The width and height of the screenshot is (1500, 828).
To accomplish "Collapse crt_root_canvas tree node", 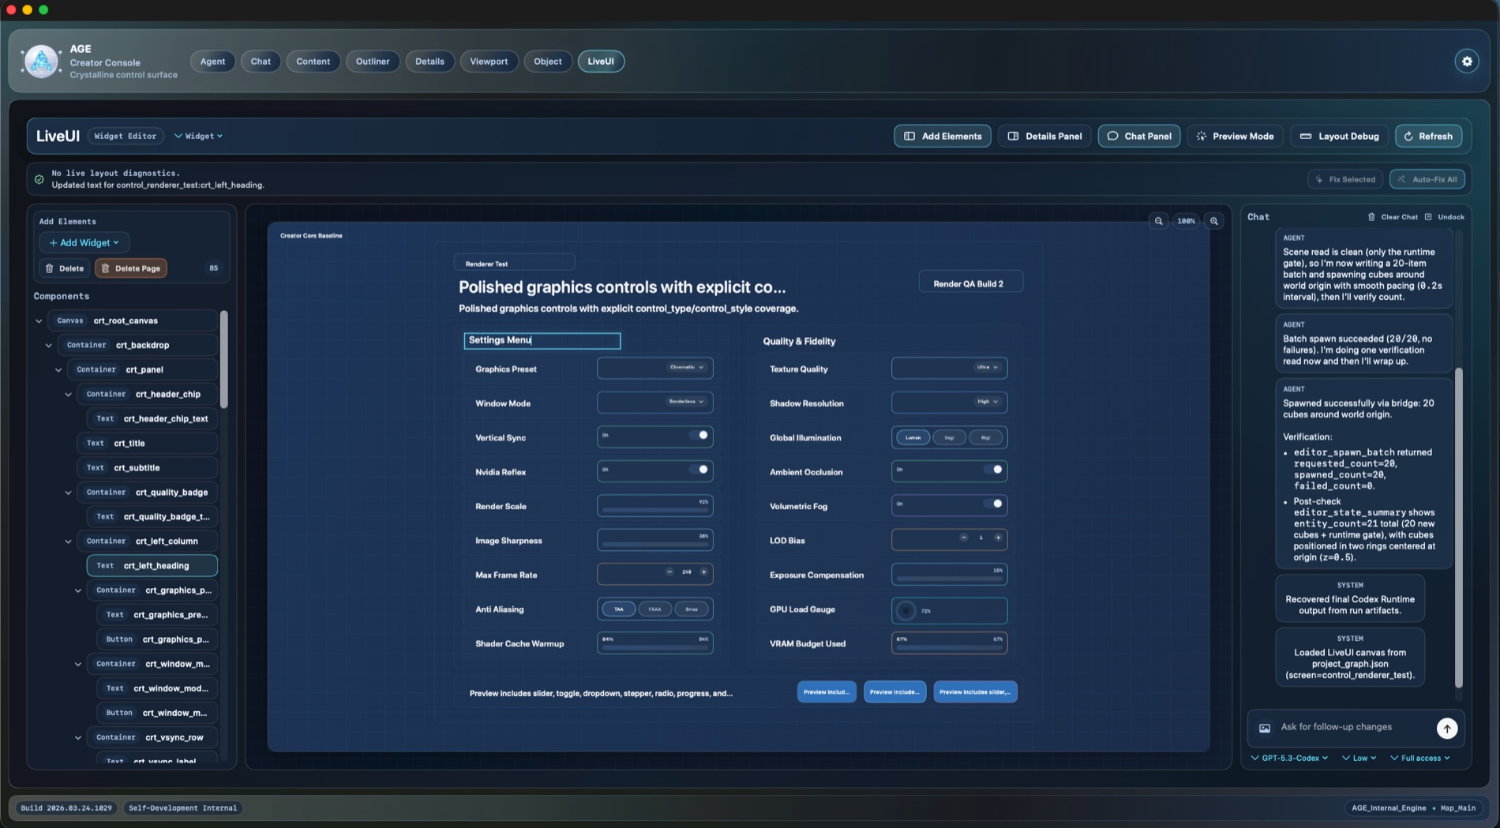I will (39, 321).
